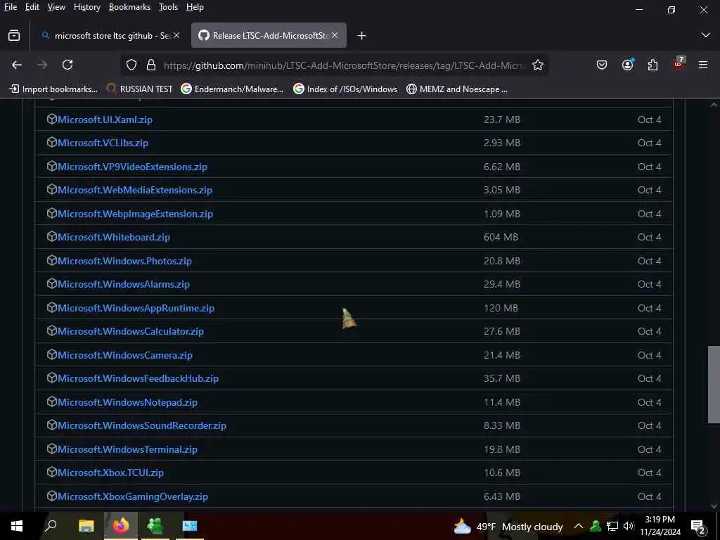
Task: Download Microsoft.Xbox.TCUI.zip
Action: click(x=110, y=472)
